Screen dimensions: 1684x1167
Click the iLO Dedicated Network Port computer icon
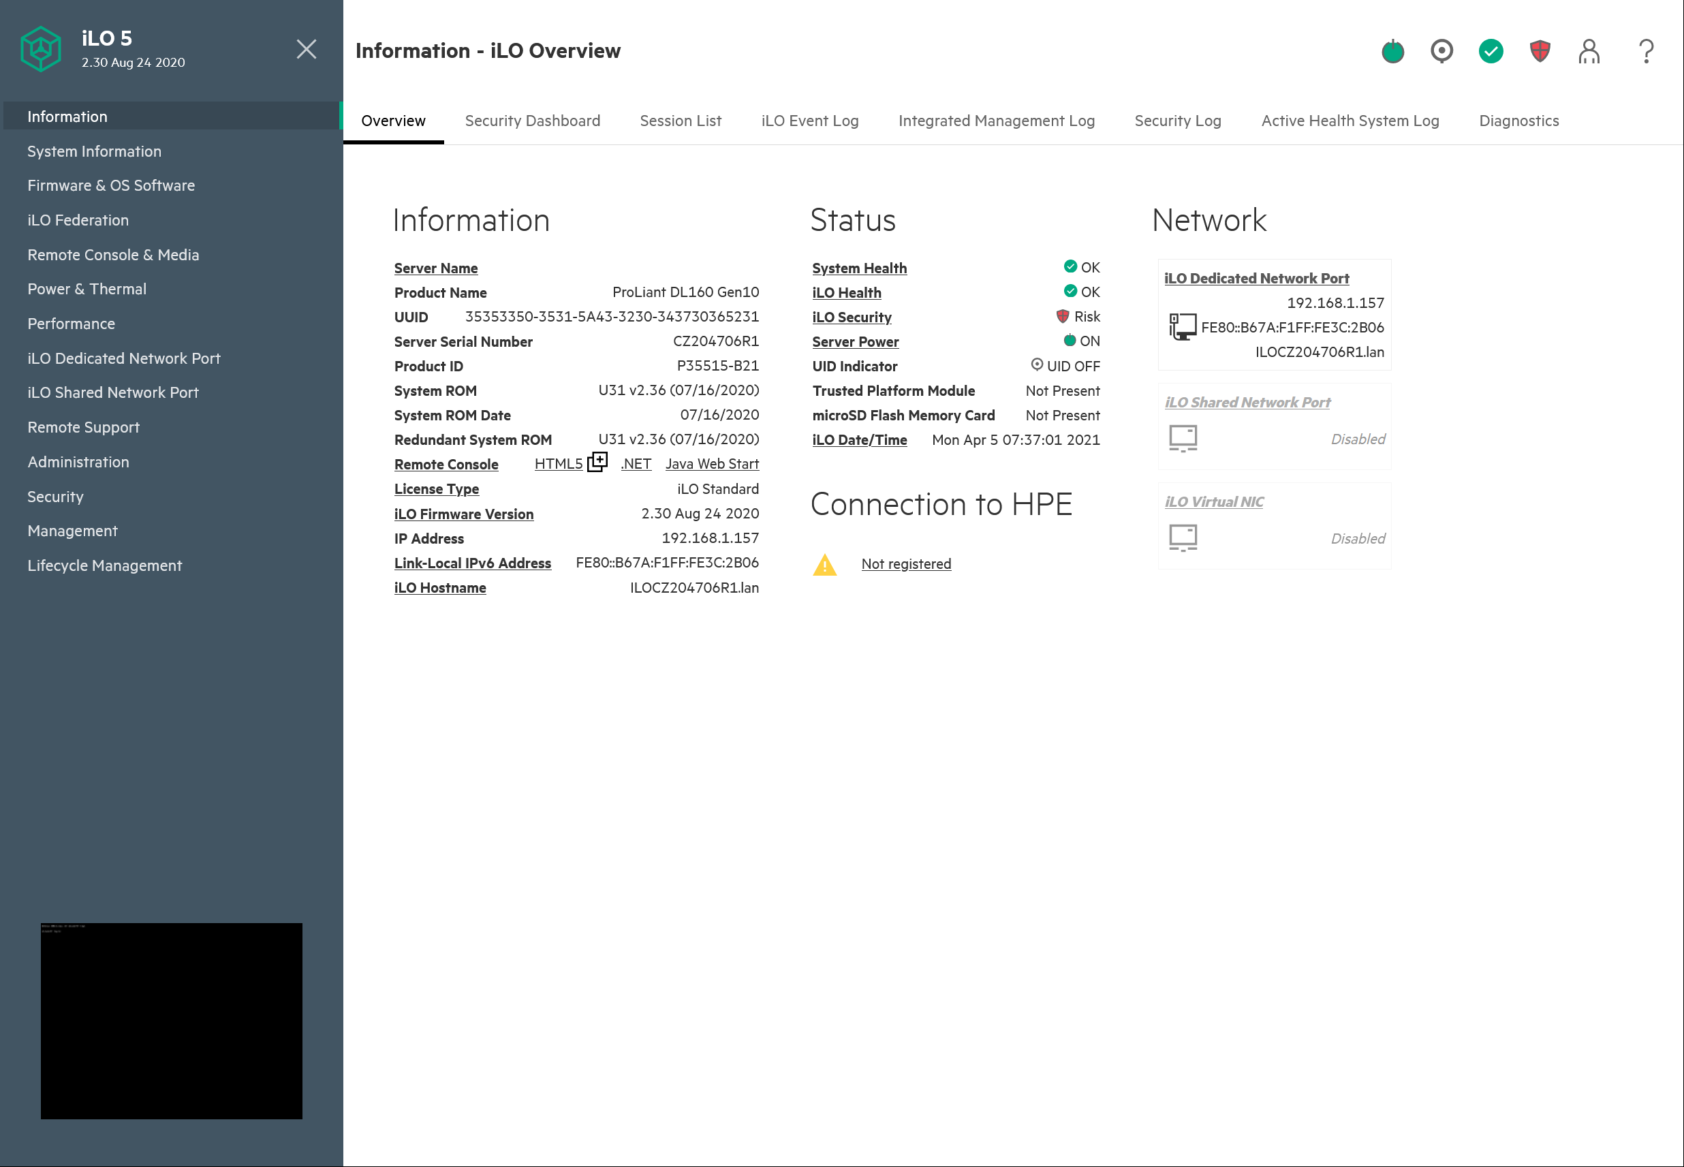pos(1182,327)
